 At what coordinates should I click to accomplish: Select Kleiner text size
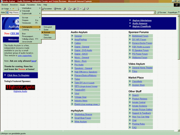(48, 35)
